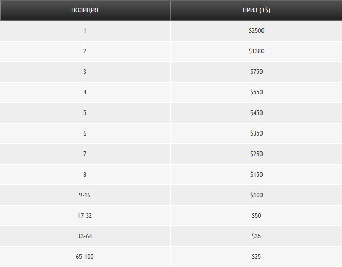
Task: Select the 65-100 position cell
Action: pyautogui.click(x=85, y=256)
